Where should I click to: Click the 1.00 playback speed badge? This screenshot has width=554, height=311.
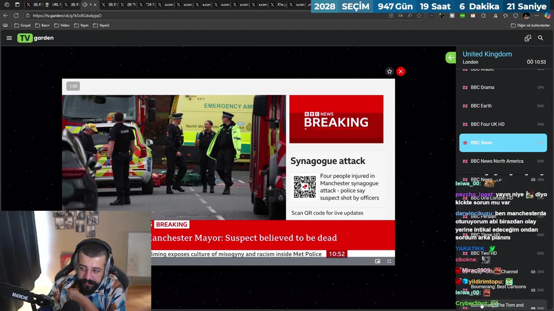click(73, 86)
